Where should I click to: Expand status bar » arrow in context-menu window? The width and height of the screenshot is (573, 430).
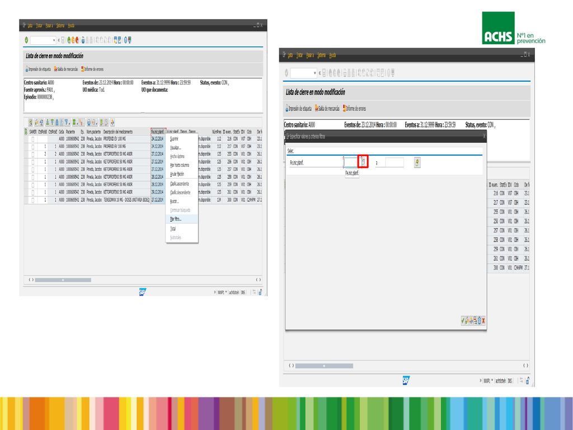[215, 292]
